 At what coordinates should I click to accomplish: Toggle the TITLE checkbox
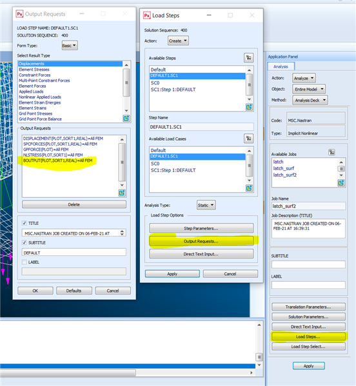[24, 223]
